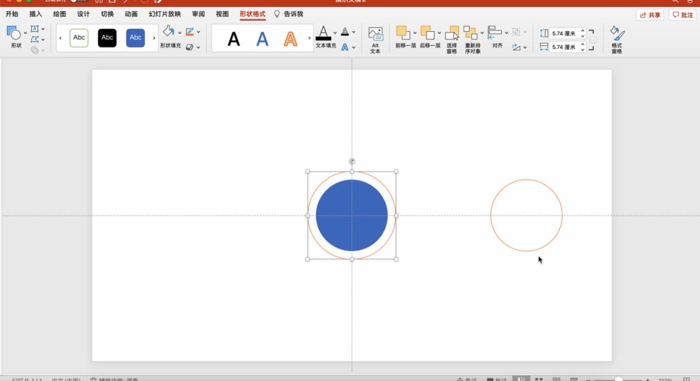Open the 形状 (Shapes) gallery icon

[x=14, y=32]
